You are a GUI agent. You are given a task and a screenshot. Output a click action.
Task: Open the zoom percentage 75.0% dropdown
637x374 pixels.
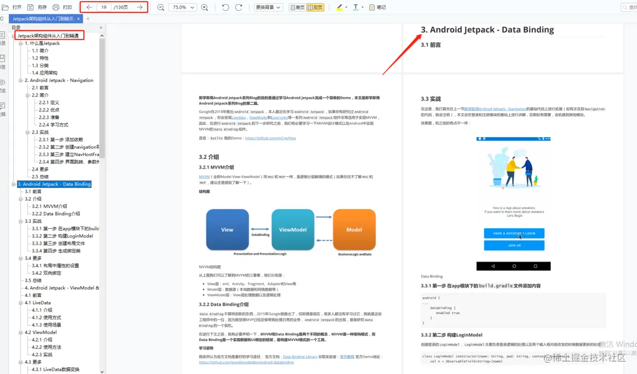pyautogui.click(x=183, y=7)
